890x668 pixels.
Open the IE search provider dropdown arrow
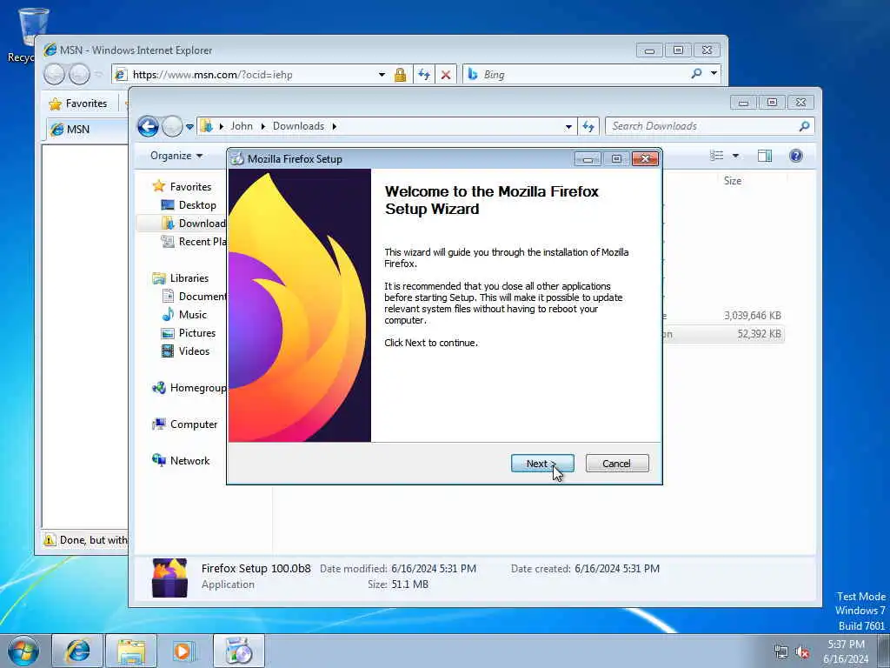pos(714,73)
